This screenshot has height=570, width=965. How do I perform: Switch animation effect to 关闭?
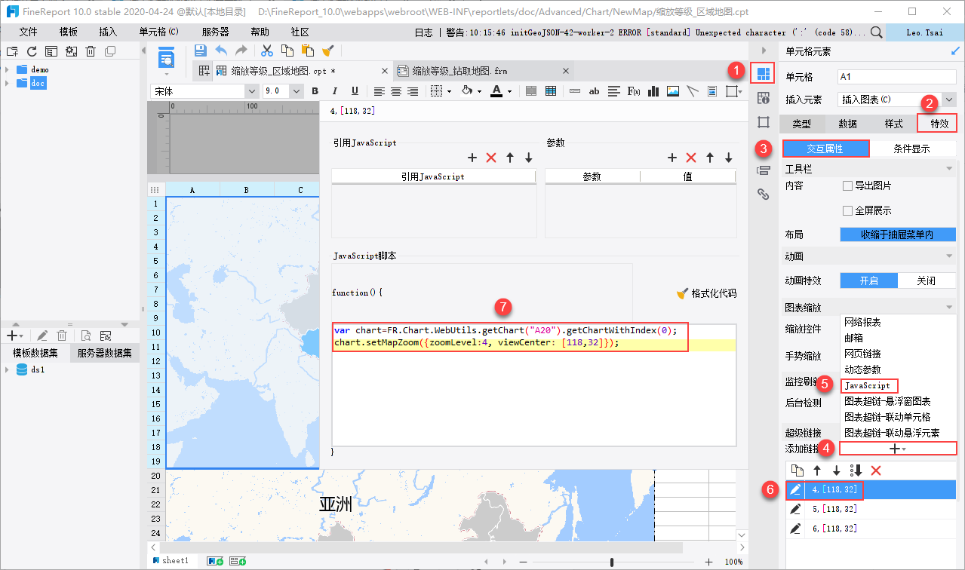[x=927, y=280]
